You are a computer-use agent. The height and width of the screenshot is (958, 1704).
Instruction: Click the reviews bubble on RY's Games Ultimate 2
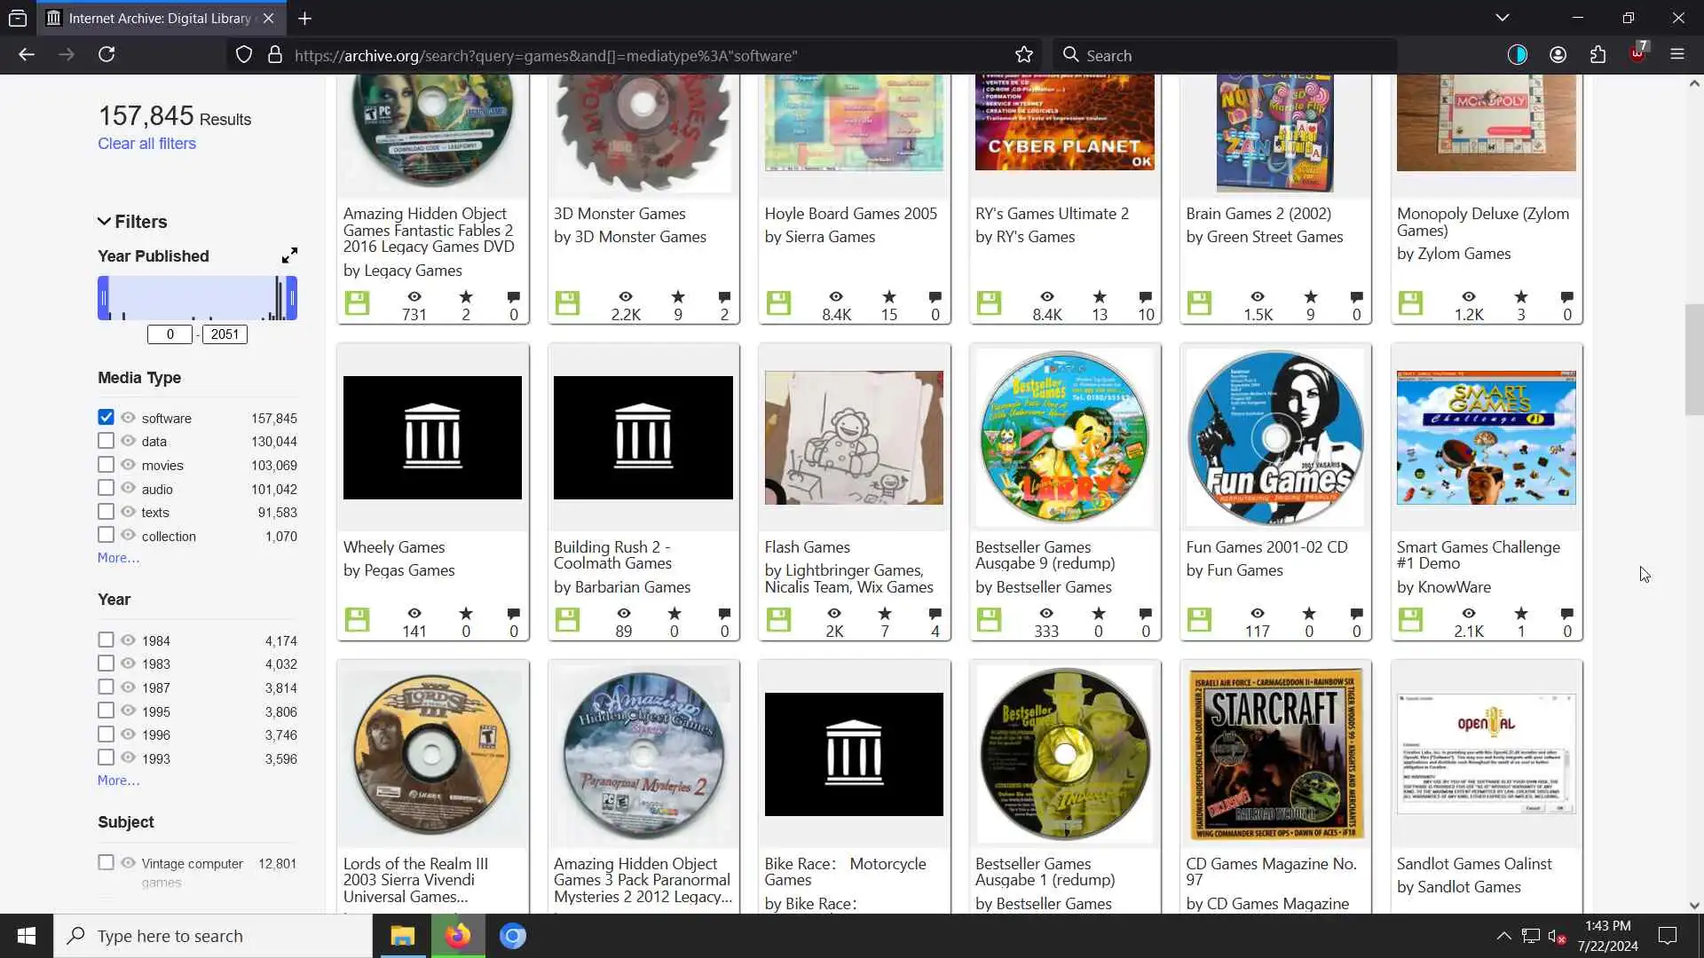[1145, 297]
